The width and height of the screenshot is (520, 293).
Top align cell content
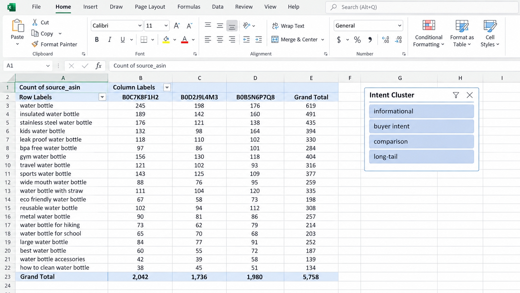(208, 26)
